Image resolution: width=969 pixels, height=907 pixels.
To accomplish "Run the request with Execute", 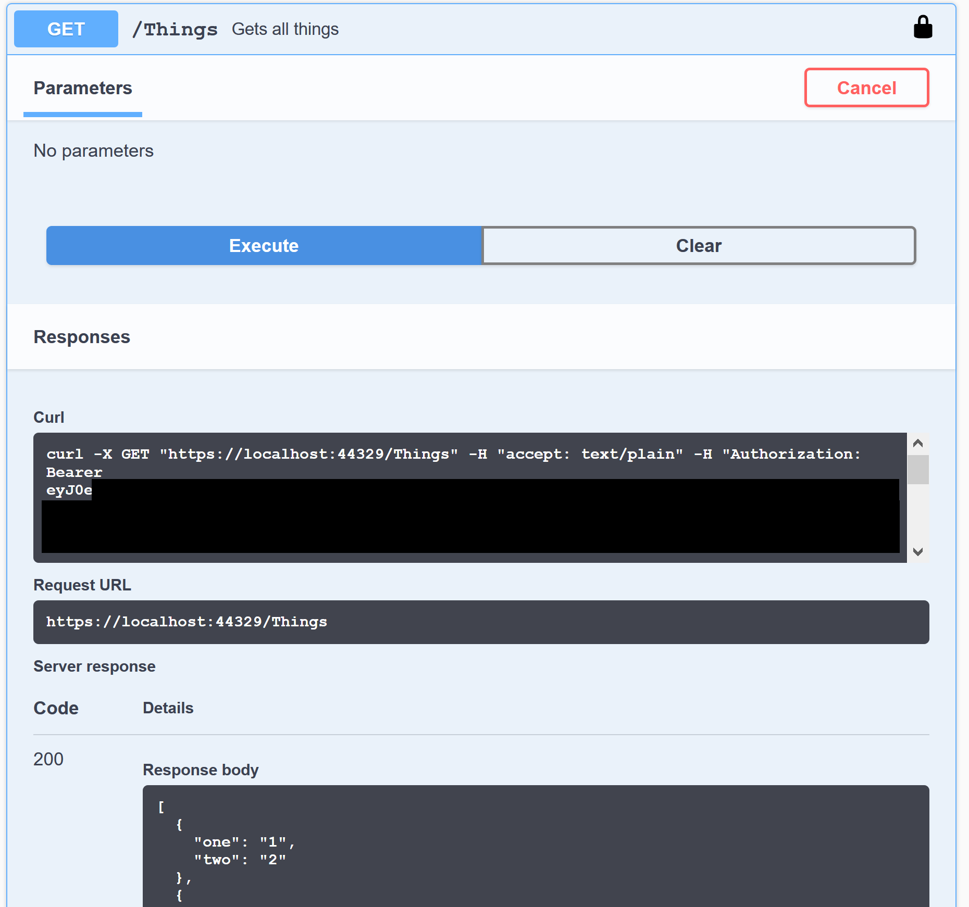I will coord(264,246).
